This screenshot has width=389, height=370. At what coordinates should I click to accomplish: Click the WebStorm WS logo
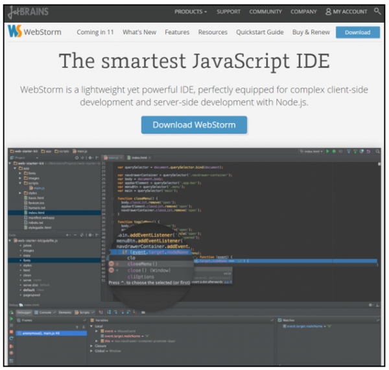pyautogui.click(x=14, y=32)
